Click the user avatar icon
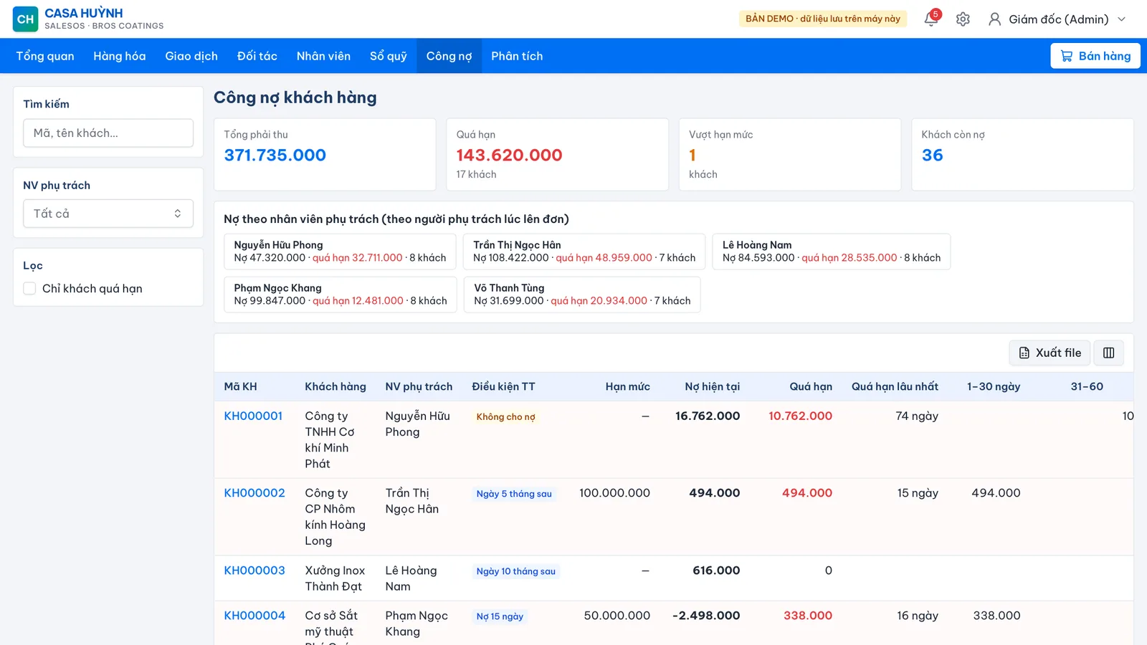1147x645 pixels. click(994, 19)
